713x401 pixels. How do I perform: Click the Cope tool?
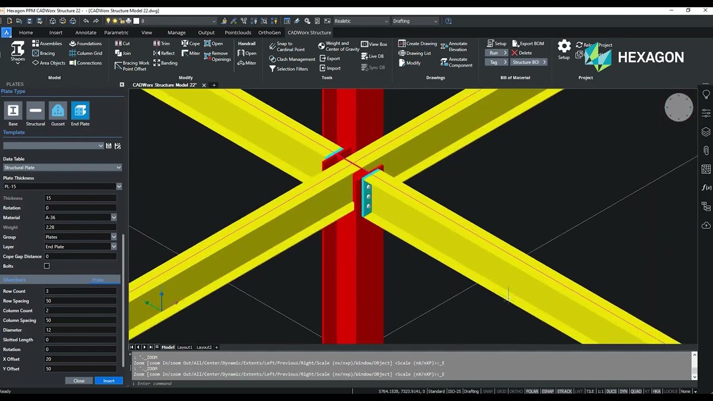coord(191,43)
